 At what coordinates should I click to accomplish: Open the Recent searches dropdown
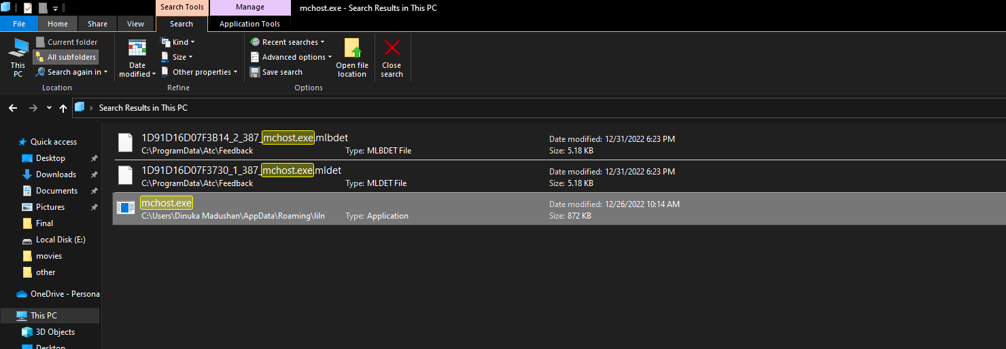point(288,42)
